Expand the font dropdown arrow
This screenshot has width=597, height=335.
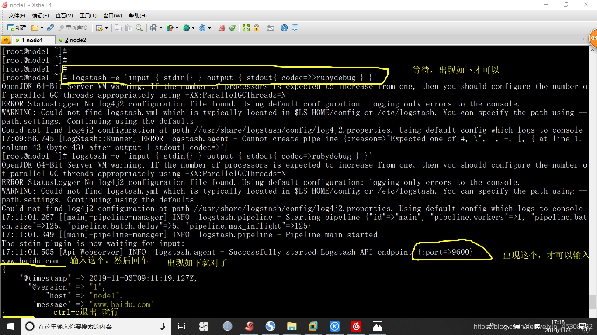tap(210, 28)
